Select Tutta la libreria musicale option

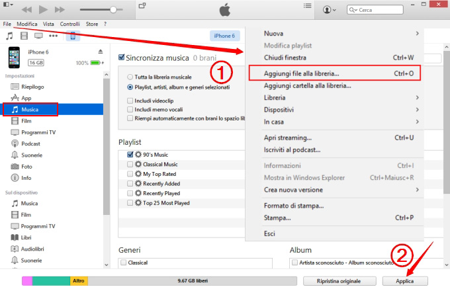tap(130, 77)
